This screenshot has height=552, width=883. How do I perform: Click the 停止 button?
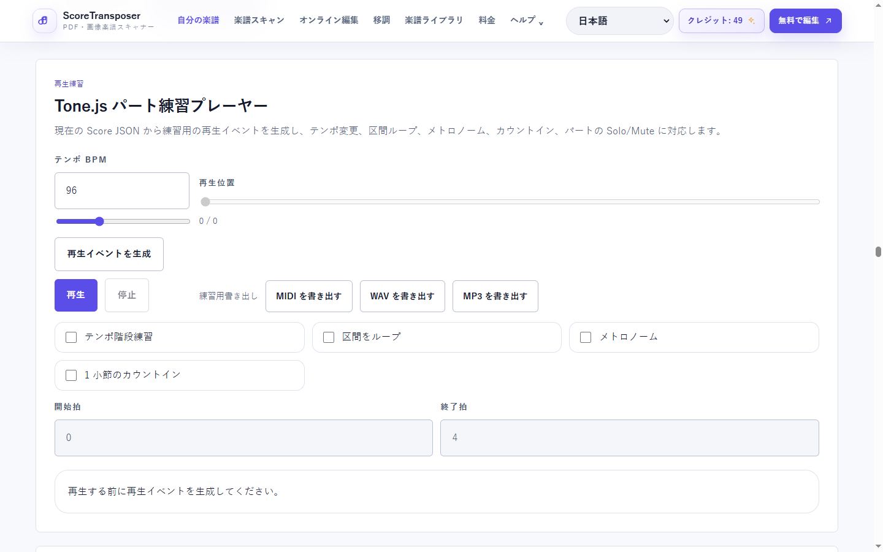pos(127,295)
